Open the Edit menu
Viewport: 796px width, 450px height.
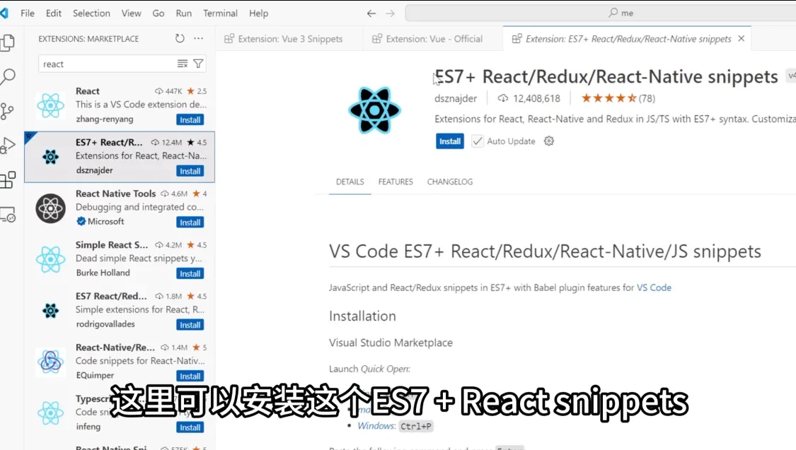[54, 13]
